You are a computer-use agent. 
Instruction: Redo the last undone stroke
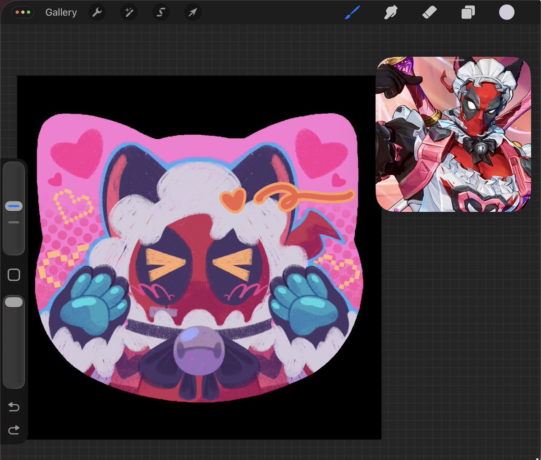[14, 430]
